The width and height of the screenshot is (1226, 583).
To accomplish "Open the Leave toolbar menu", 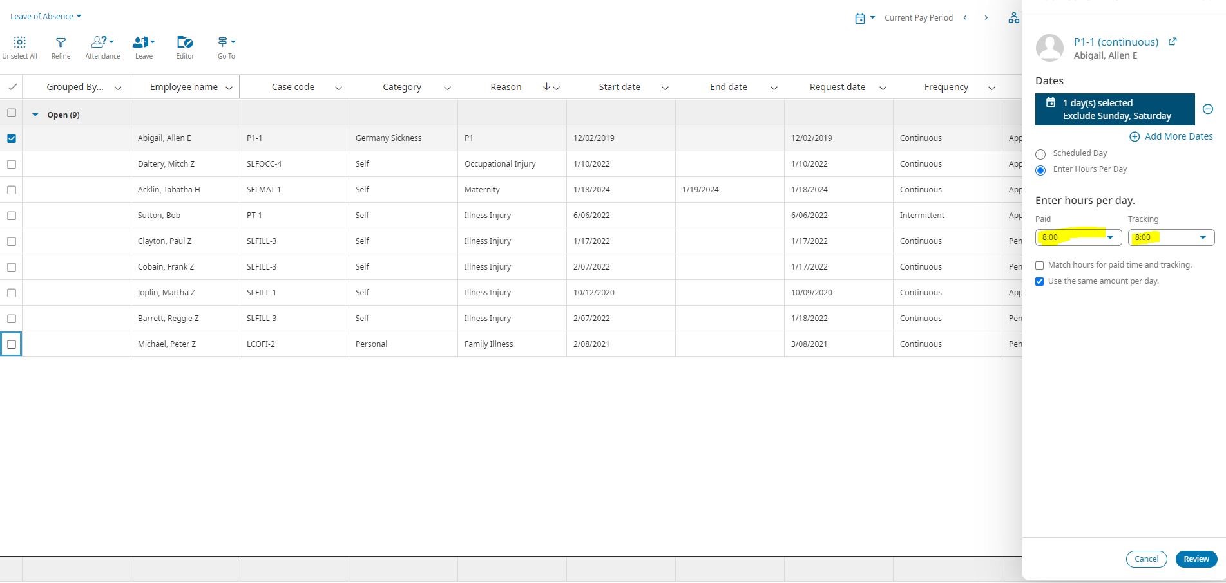I will tap(143, 42).
